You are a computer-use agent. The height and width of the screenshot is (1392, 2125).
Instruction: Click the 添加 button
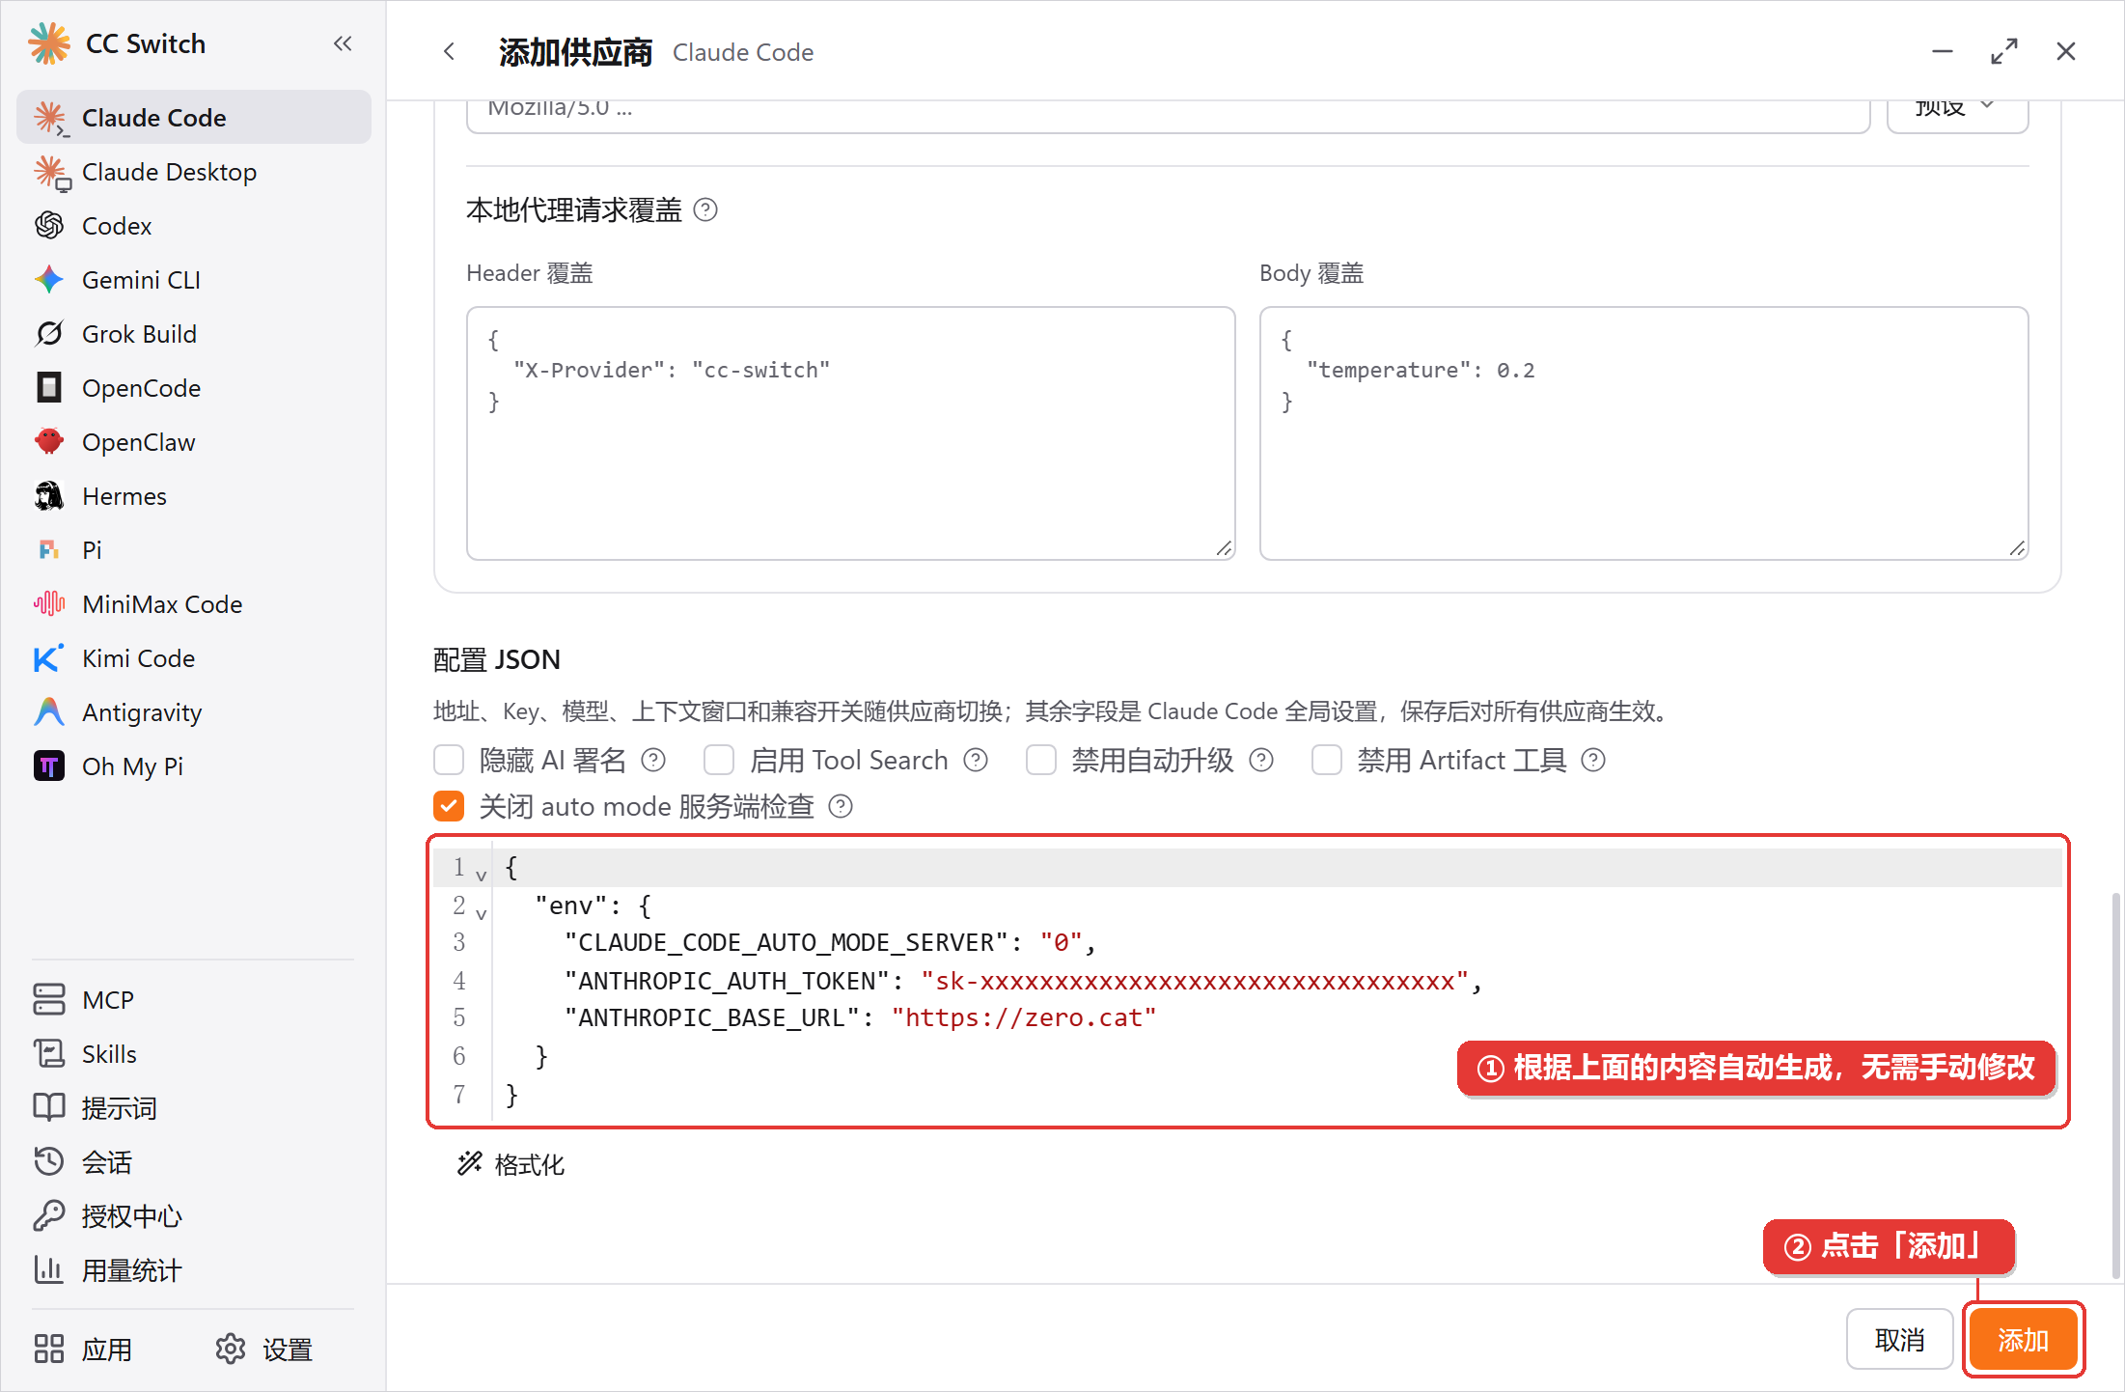click(2023, 1340)
